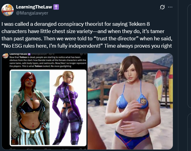The image size is (191, 151).
Task: Click the upper right sidebar panel edge
Action: 189,57
